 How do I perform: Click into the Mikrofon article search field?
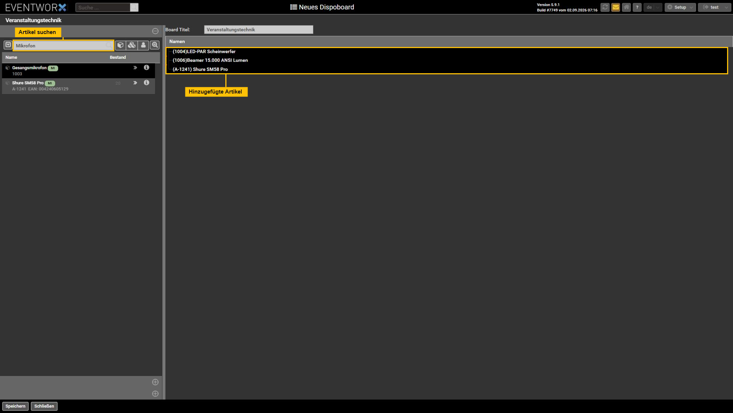coord(63,45)
